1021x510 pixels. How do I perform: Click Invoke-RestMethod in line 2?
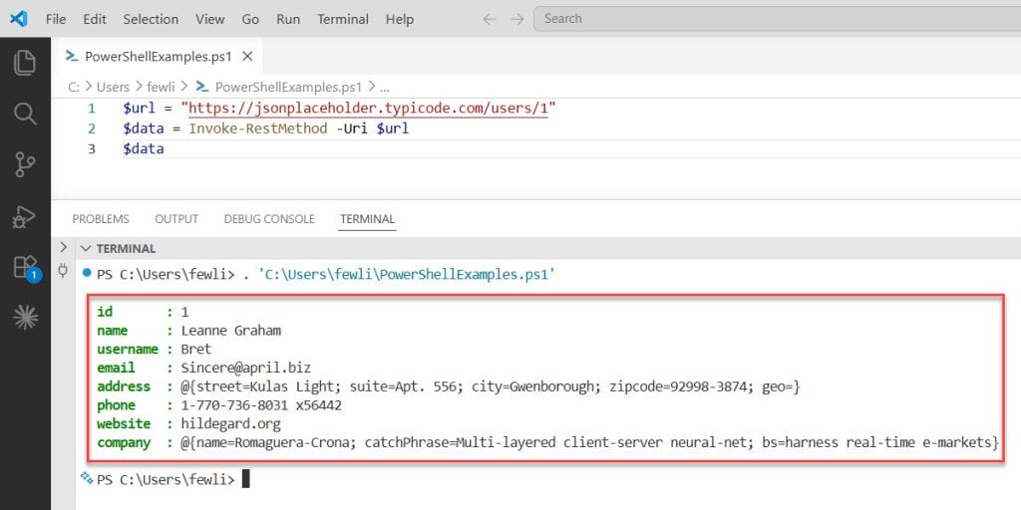coord(258,128)
